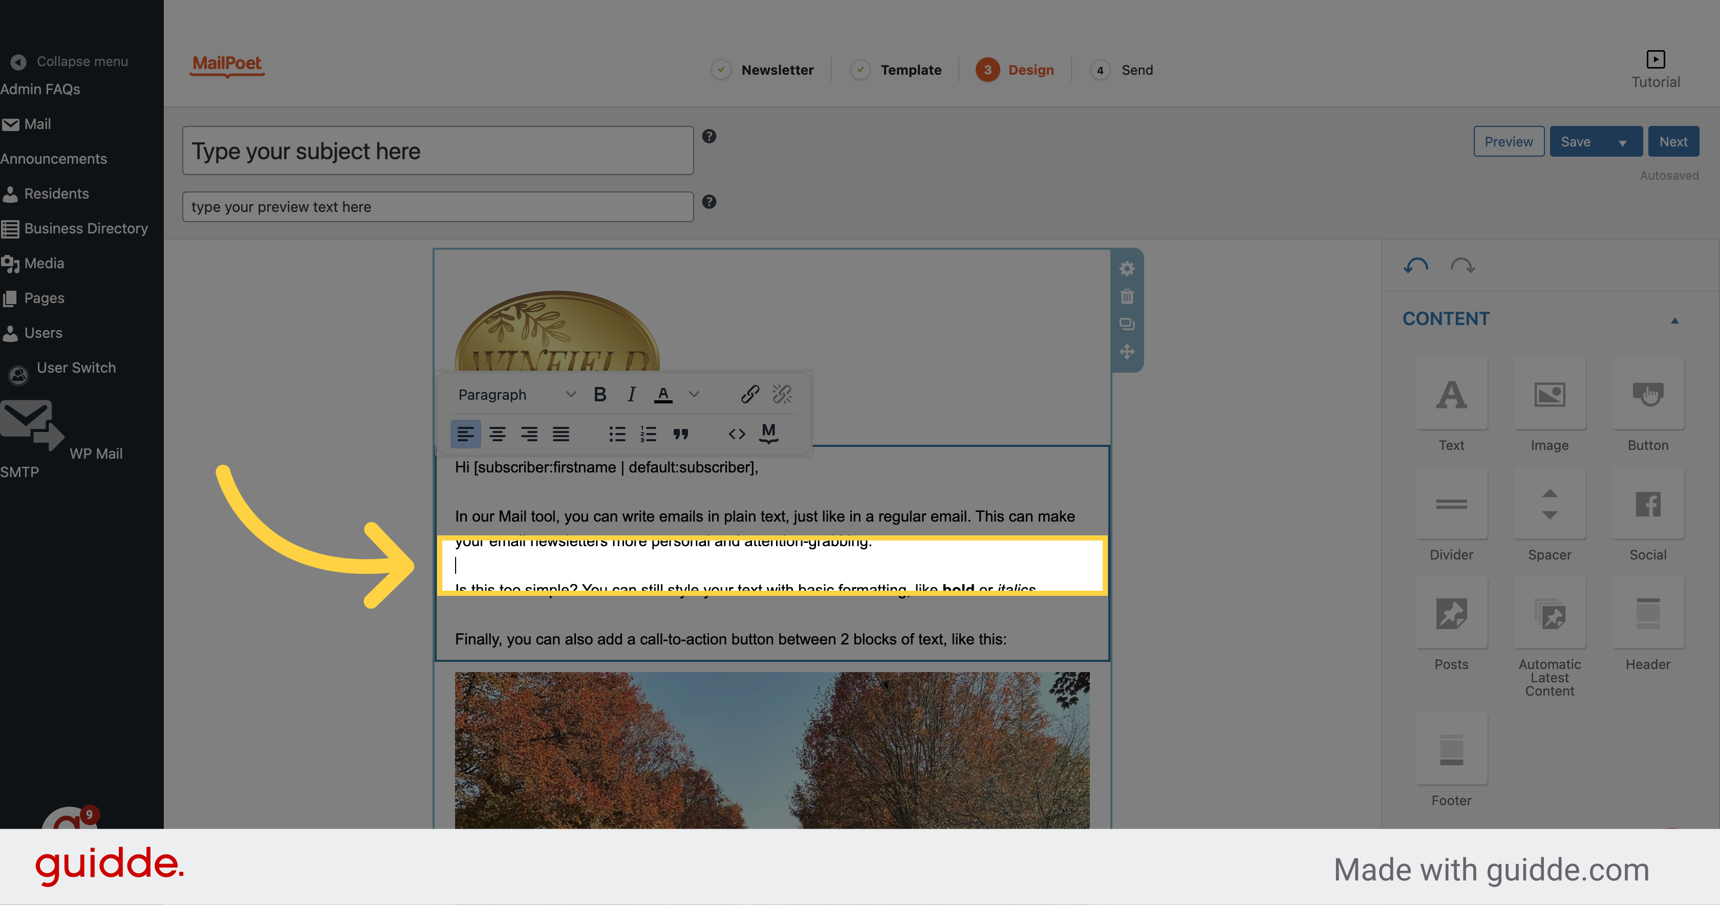Toggle bold formatting in text toolbar

(x=599, y=395)
